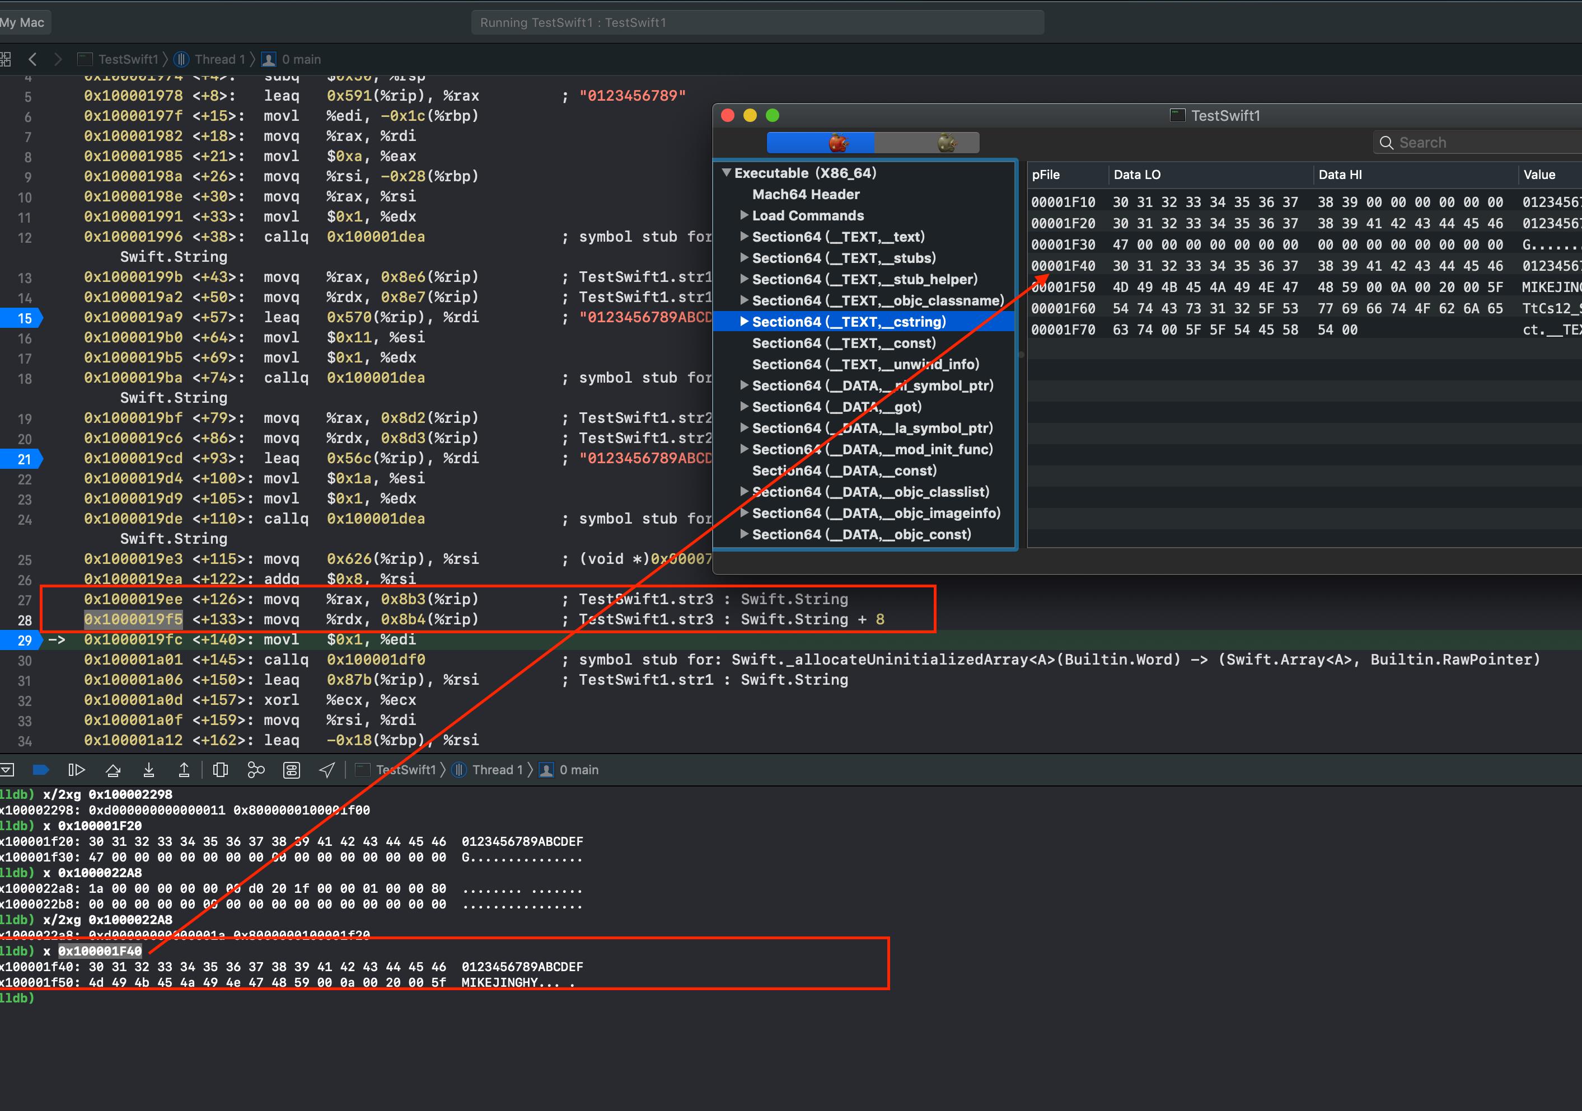The image size is (1582, 1111).
Task: Click the Running TestSwift1 activity status bar
Action: (x=758, y=23)
